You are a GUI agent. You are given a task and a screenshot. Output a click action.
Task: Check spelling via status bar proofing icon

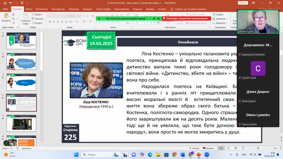[x=17, y=148]
